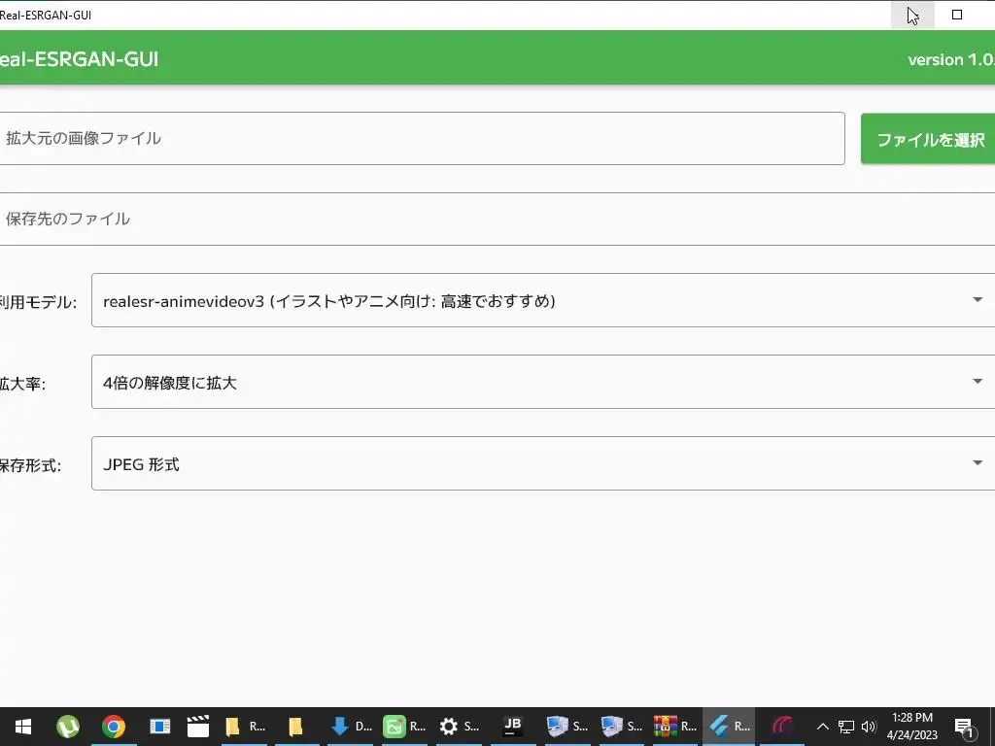Open uTorrent from the taskbar

click(68, 727)
